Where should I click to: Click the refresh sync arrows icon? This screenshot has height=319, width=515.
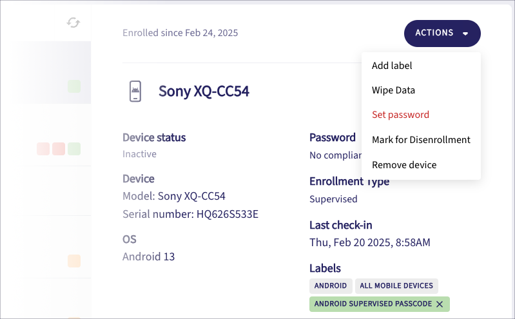(73, 23)
